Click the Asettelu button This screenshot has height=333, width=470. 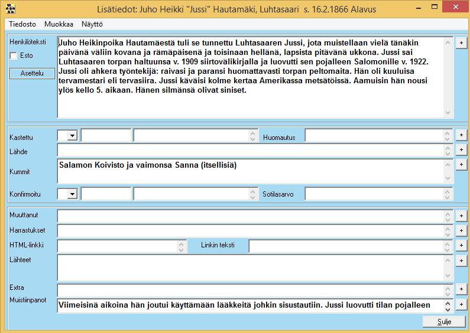pyautogui.click(x=32, y=73)
